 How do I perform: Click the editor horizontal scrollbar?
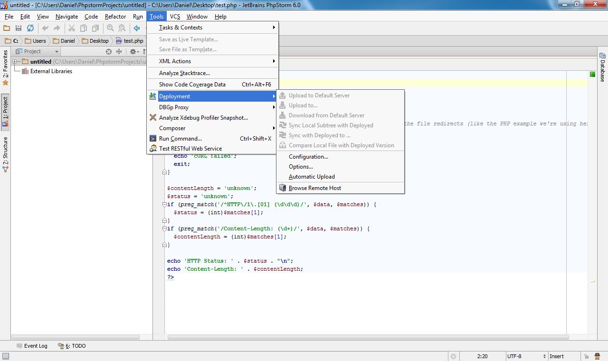(x=368, y=337)
